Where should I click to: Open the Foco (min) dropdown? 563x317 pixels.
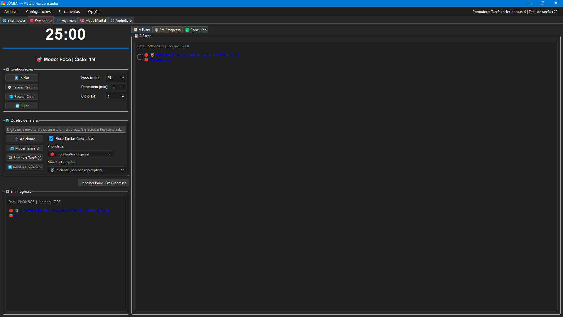click(x=116, y=78)
